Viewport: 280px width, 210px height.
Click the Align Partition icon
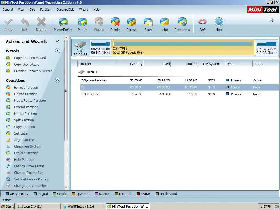(8, 140)
